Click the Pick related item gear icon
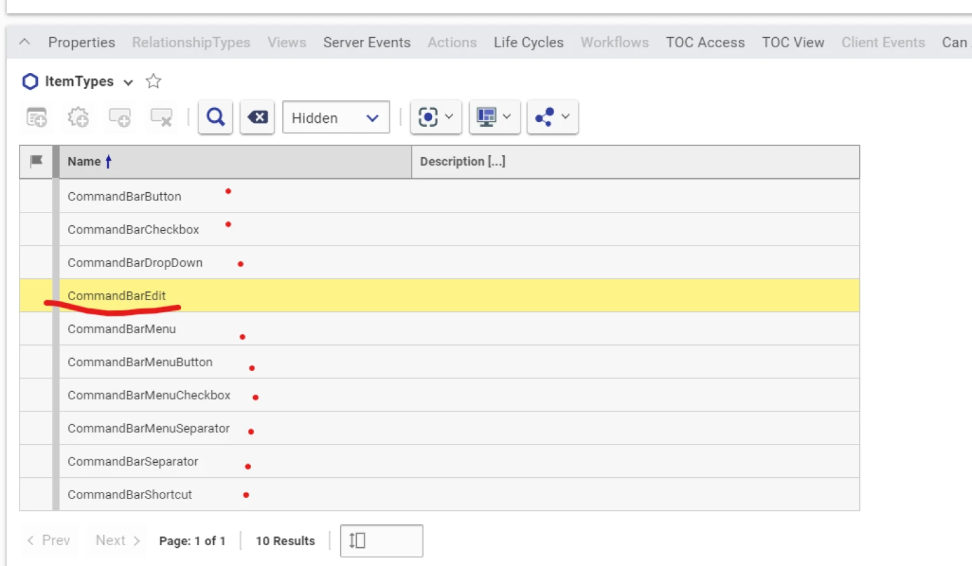972x566 pixels. (78, 117)
